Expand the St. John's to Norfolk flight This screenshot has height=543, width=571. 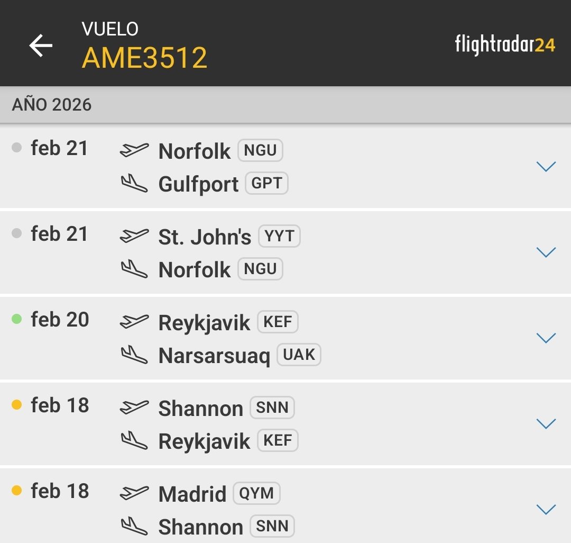546,252
